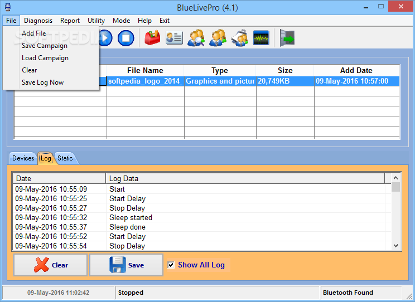Uncheck the Show All Log checkbox
Screen dimensions: 415x302
[171, 265]
